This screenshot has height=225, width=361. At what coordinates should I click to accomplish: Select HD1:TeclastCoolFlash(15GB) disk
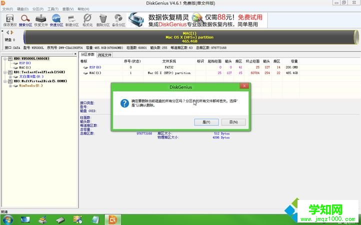pos(39,72)
